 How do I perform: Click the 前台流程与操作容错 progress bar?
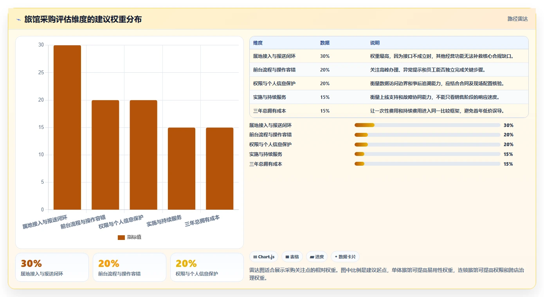click(427, 135)
